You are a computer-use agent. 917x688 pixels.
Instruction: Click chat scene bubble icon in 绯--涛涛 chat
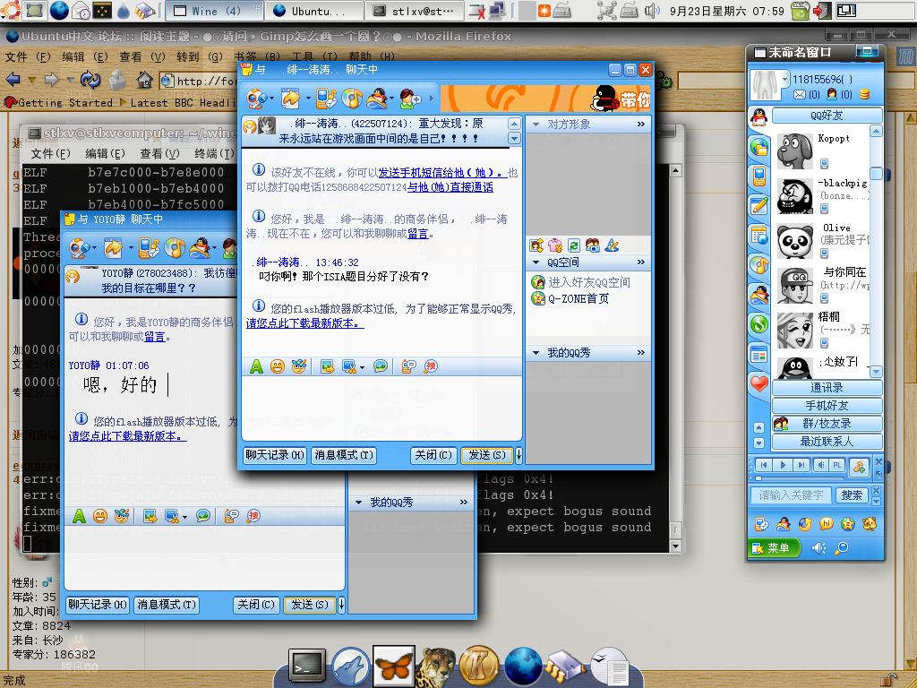pyautogui.click(x=381, y=366)
